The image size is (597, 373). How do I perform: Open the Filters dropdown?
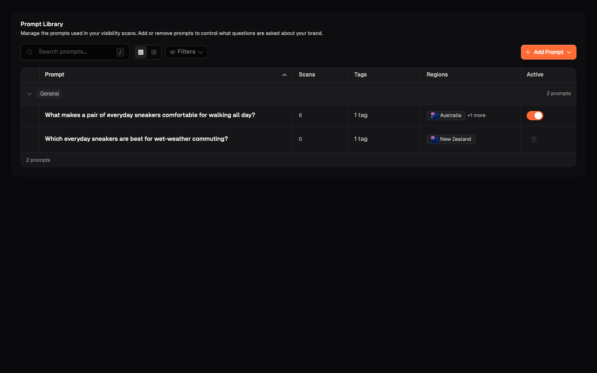[187, 52]
